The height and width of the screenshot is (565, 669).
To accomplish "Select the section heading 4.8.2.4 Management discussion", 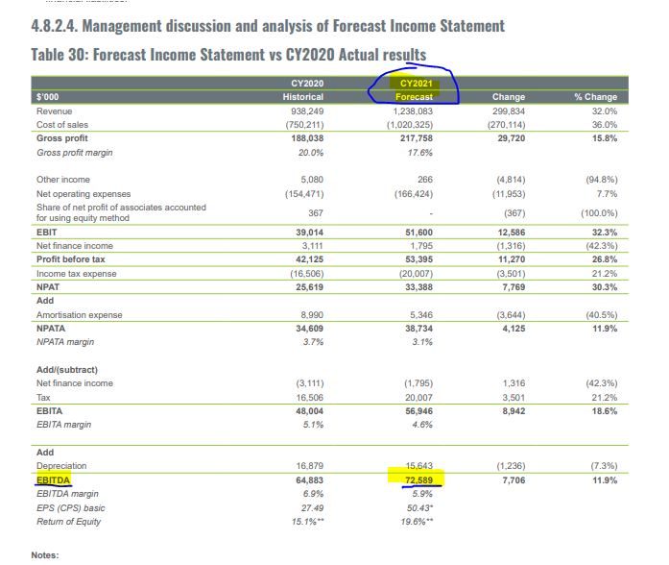I will click(x=268, y=26).
